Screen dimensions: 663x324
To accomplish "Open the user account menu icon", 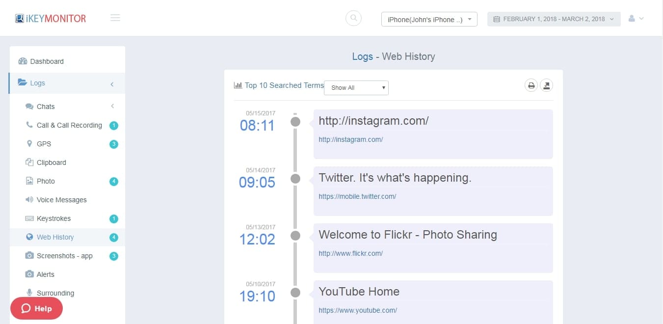I will tap(636, 19).
